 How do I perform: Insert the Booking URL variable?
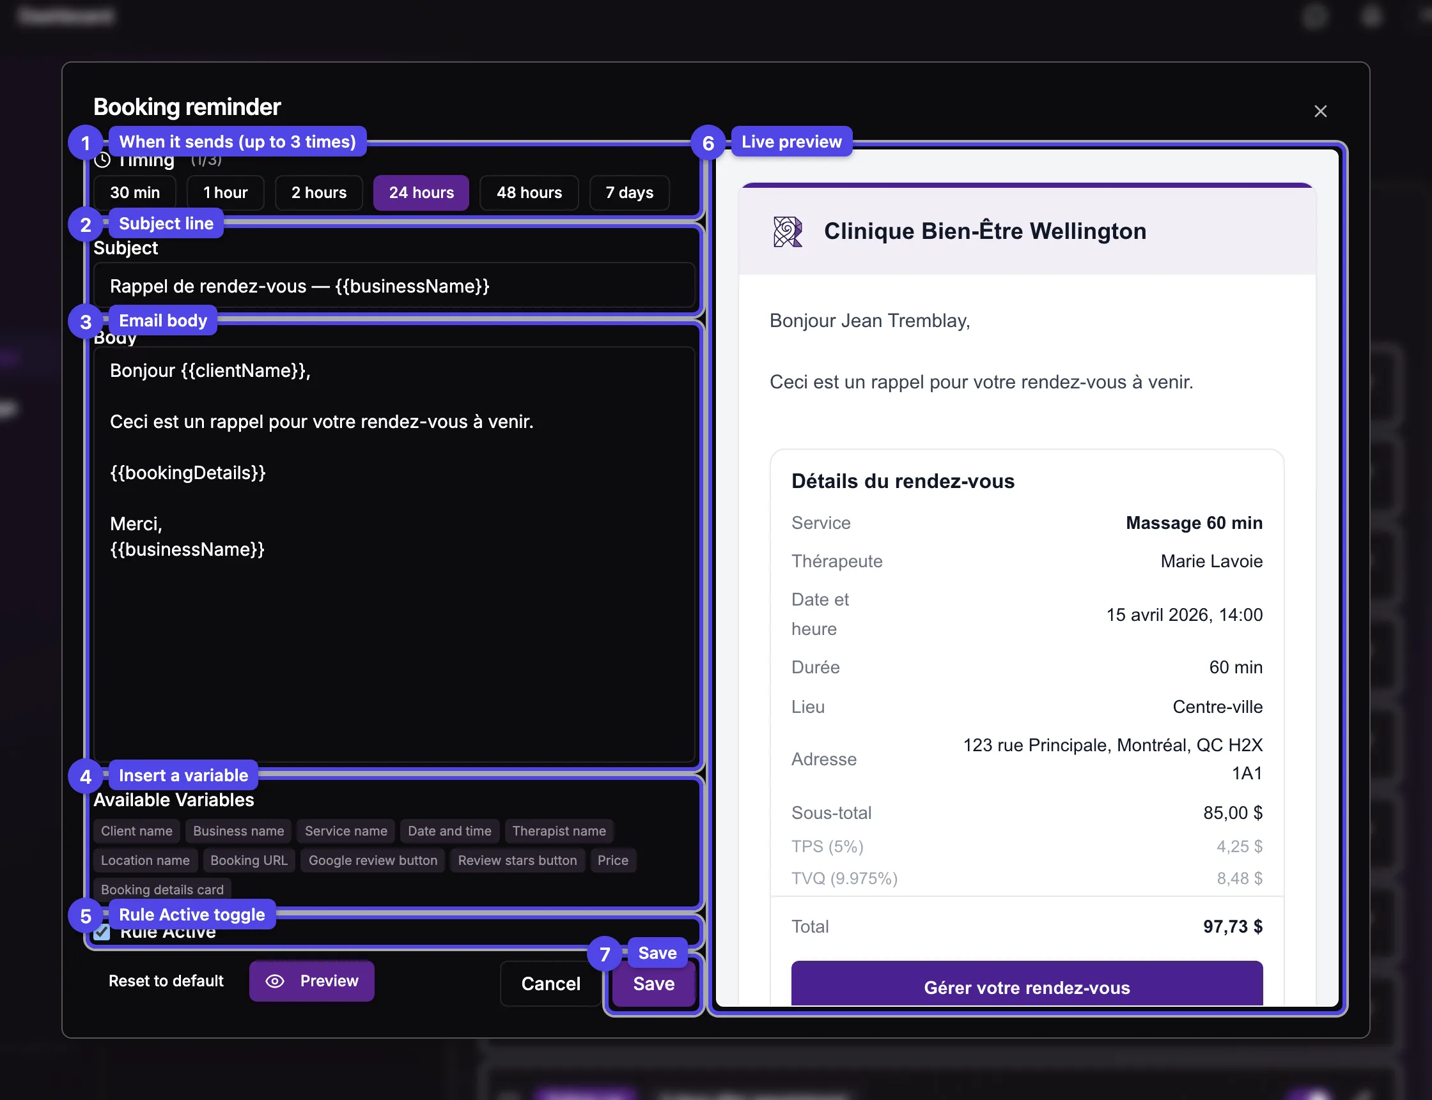(249, 860)
